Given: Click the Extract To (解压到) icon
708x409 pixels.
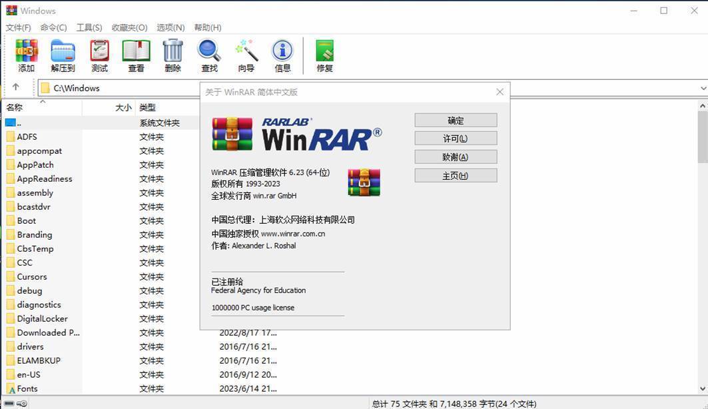Looking at the screenshot, I should coord(63,55).
